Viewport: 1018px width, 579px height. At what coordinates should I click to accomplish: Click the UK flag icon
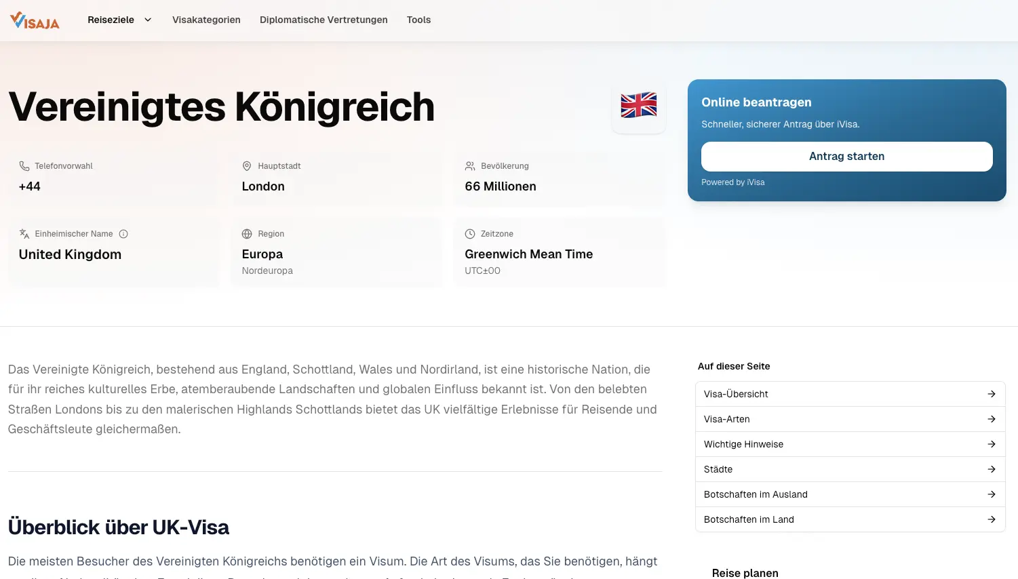pos(638,106)
